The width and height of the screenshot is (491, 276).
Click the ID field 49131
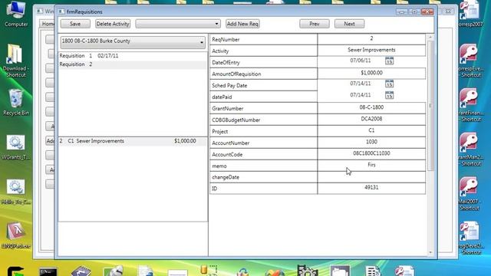point(371,188)
